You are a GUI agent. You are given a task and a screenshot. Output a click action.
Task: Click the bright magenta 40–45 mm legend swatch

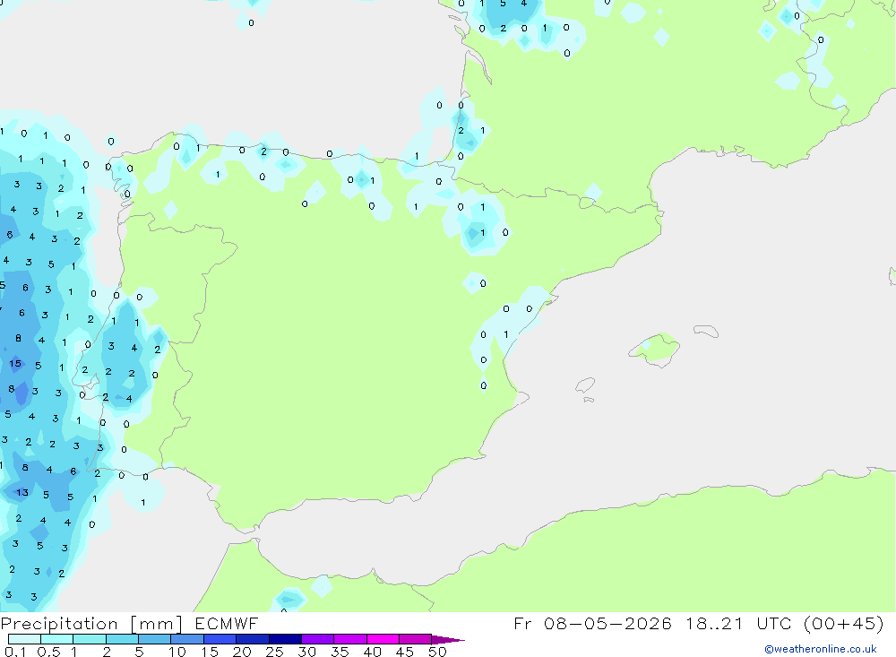(x=383, y=639)
